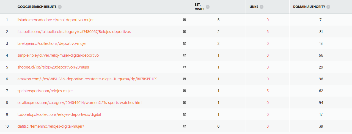Open todoreloj.cl relojes-deportivos/digital link

pyautogui.click(x=59, y=114)
